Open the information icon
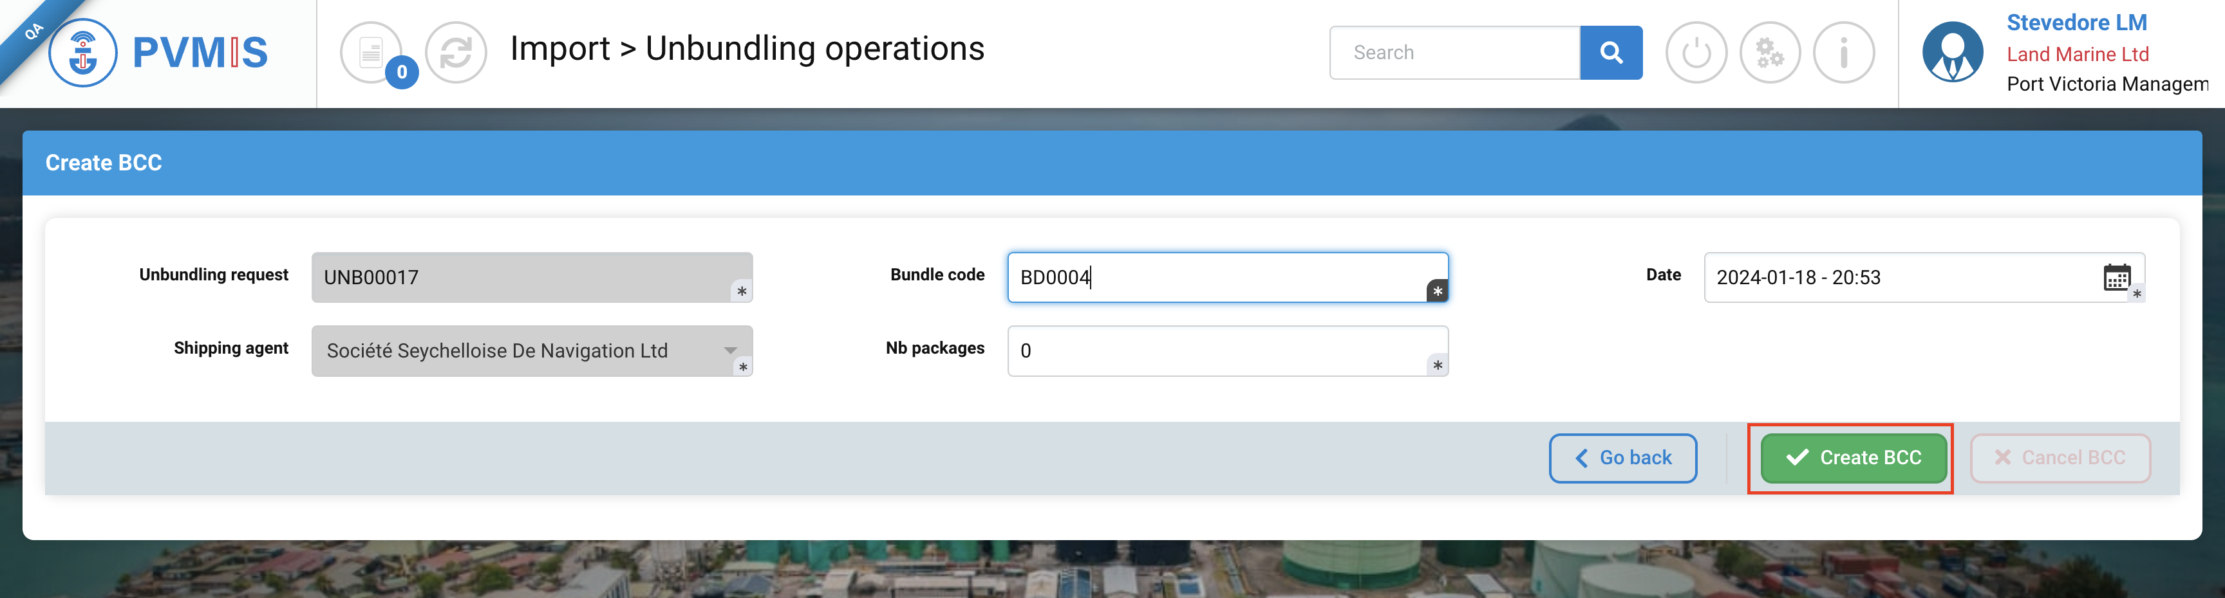The image size is (2225, 598). point(1843,53)
